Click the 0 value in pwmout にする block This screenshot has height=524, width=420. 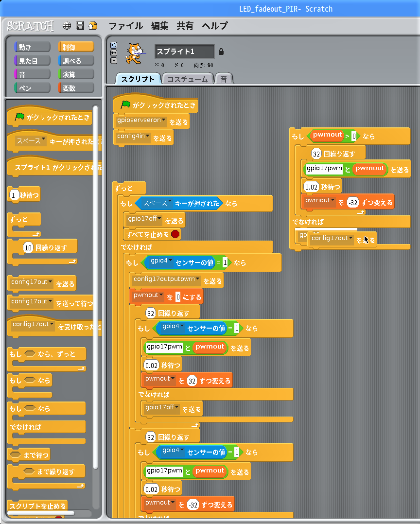tap(178, 297)
